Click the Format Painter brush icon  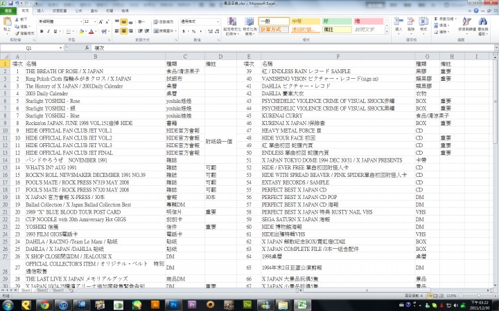coord(17,33)
